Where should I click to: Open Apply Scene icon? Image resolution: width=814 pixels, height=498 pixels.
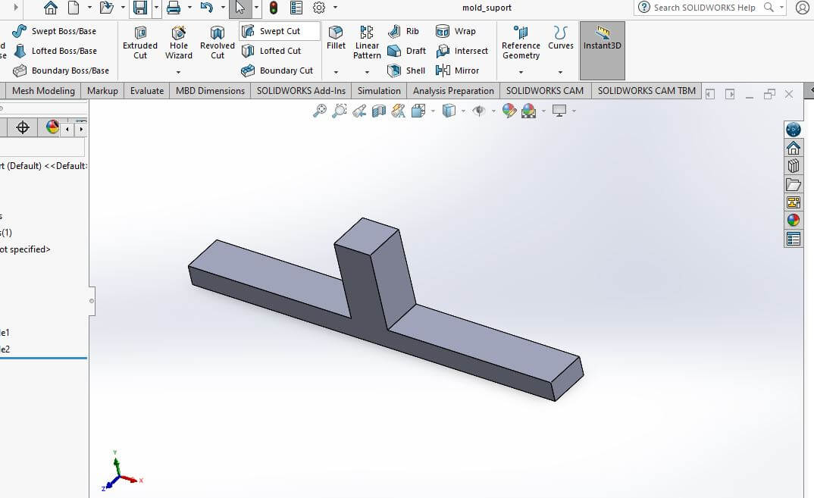[528, 111]
